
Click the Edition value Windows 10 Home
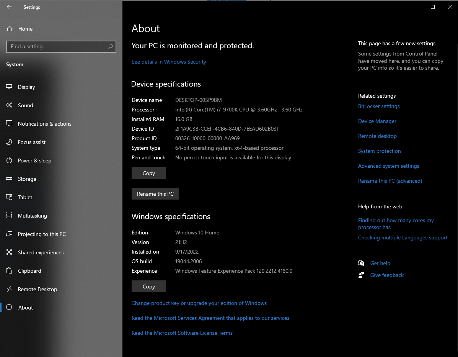pyautogui.click(x=197, y=233)
